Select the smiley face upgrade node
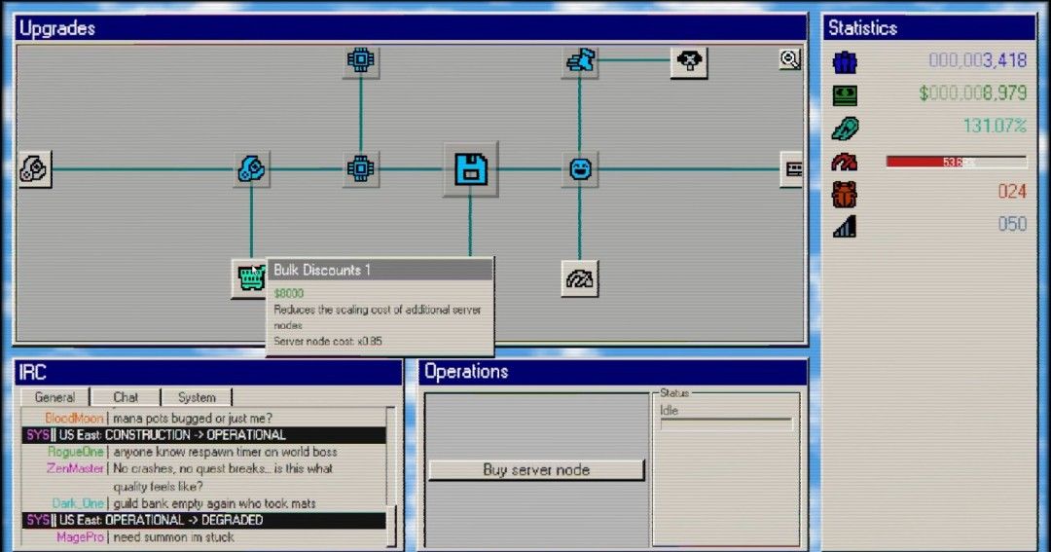This screenshot has width=1051, height=552. (x=580, y=169)
